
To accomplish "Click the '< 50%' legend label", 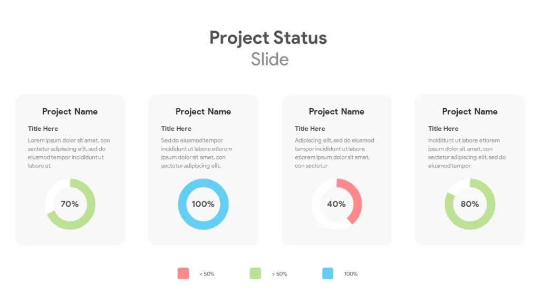I will point(207,274).
